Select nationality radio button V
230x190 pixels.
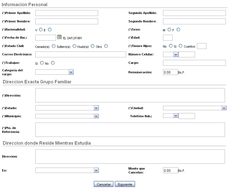pyautogui.click(x=41, y=29)
